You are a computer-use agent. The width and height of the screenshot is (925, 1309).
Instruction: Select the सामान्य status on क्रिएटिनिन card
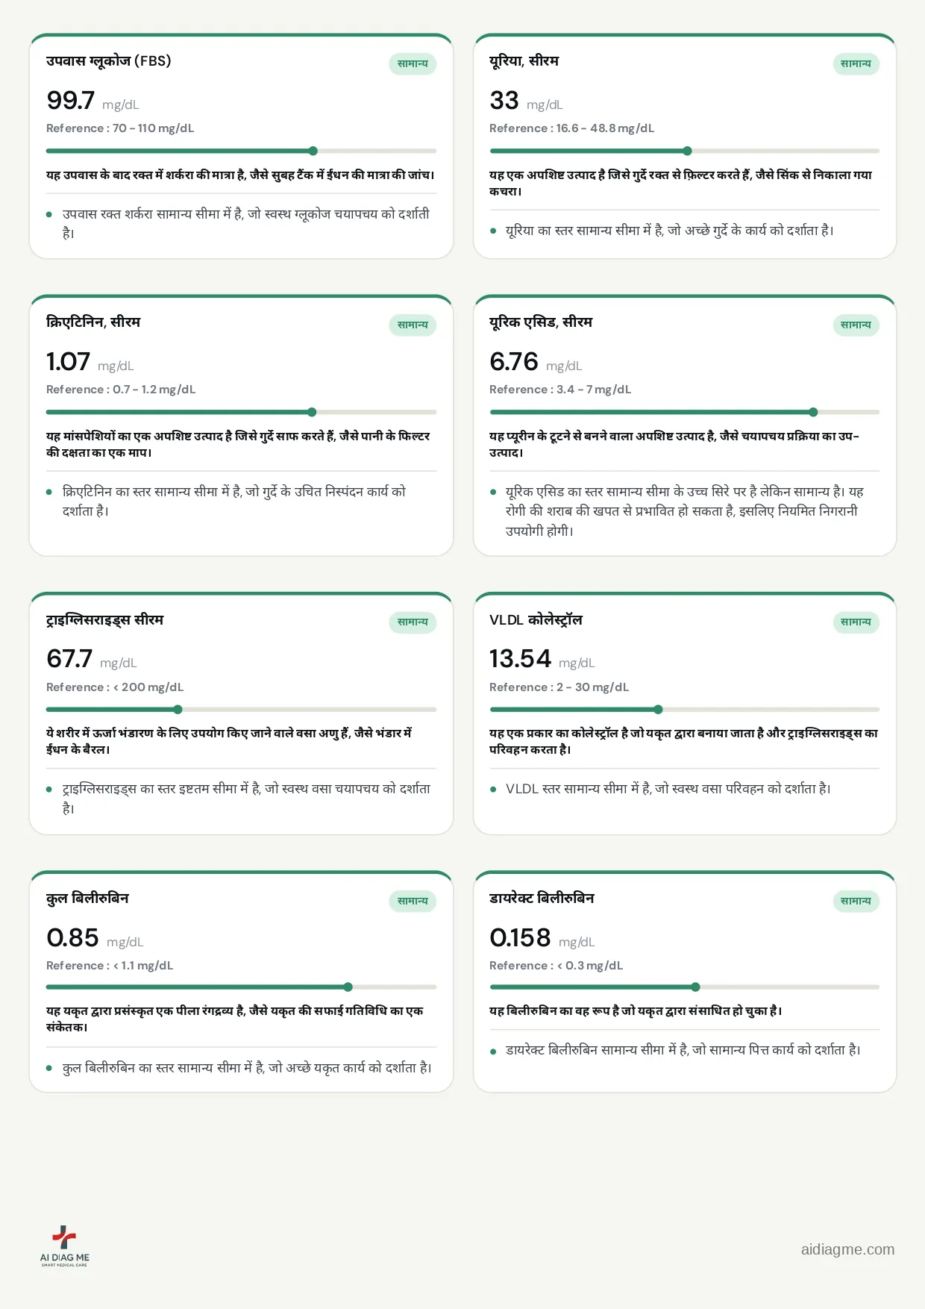pyautogui.click(x=413, y=325)
